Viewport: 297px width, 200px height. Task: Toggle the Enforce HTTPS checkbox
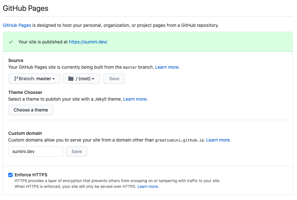pos(11,175)
